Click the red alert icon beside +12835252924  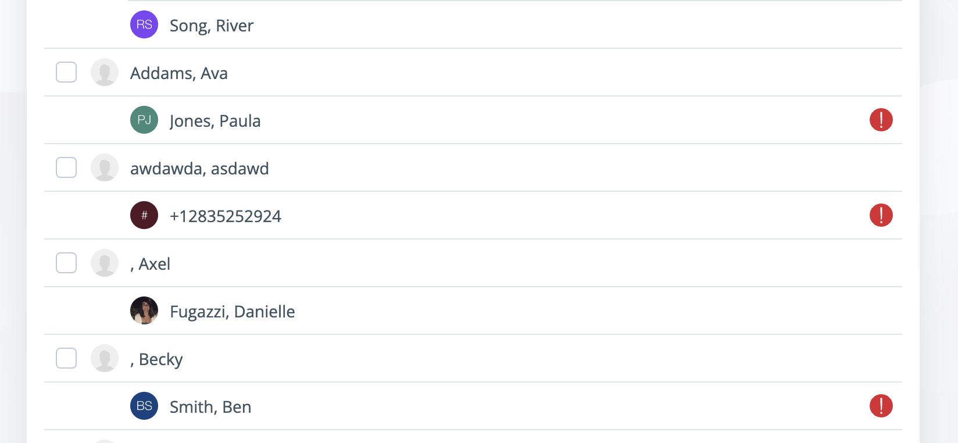(881, 215)
